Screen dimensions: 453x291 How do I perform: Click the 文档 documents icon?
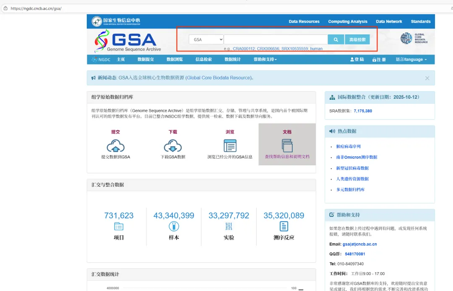[x=287, y=146]
